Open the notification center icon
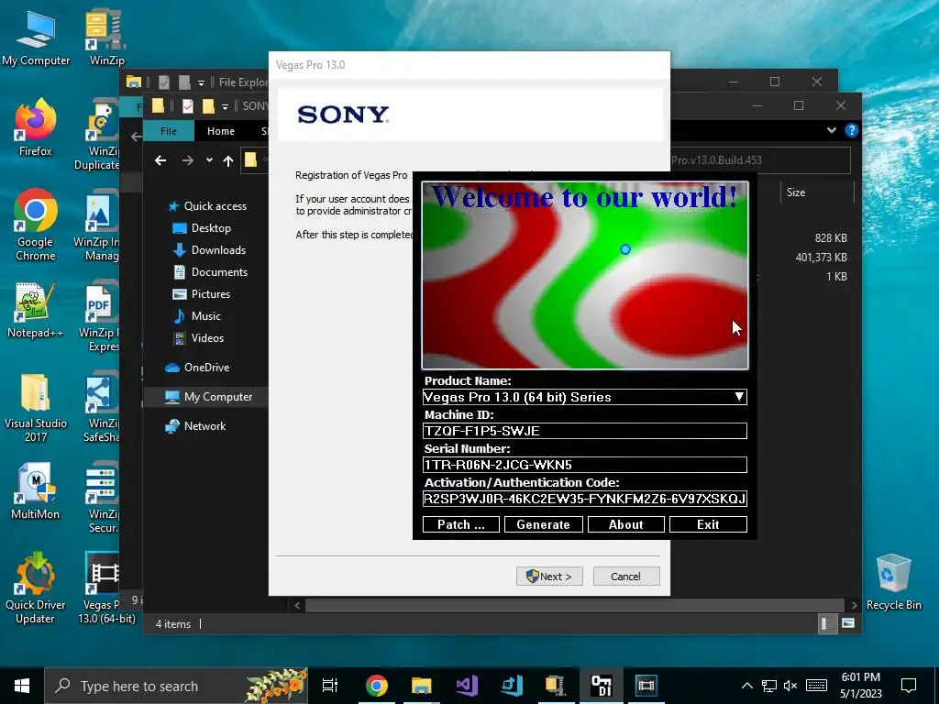This screenshot has height=704, width=939. click(909, 686)
